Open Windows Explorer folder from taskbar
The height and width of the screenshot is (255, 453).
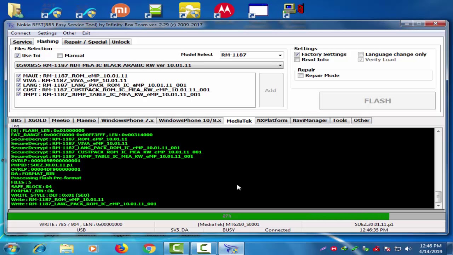pyautogui.click(x=67, y=248)
